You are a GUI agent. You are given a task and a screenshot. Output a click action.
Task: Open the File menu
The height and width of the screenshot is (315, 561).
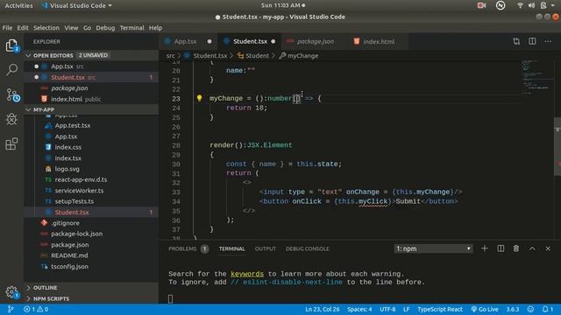tap(7, 28)
